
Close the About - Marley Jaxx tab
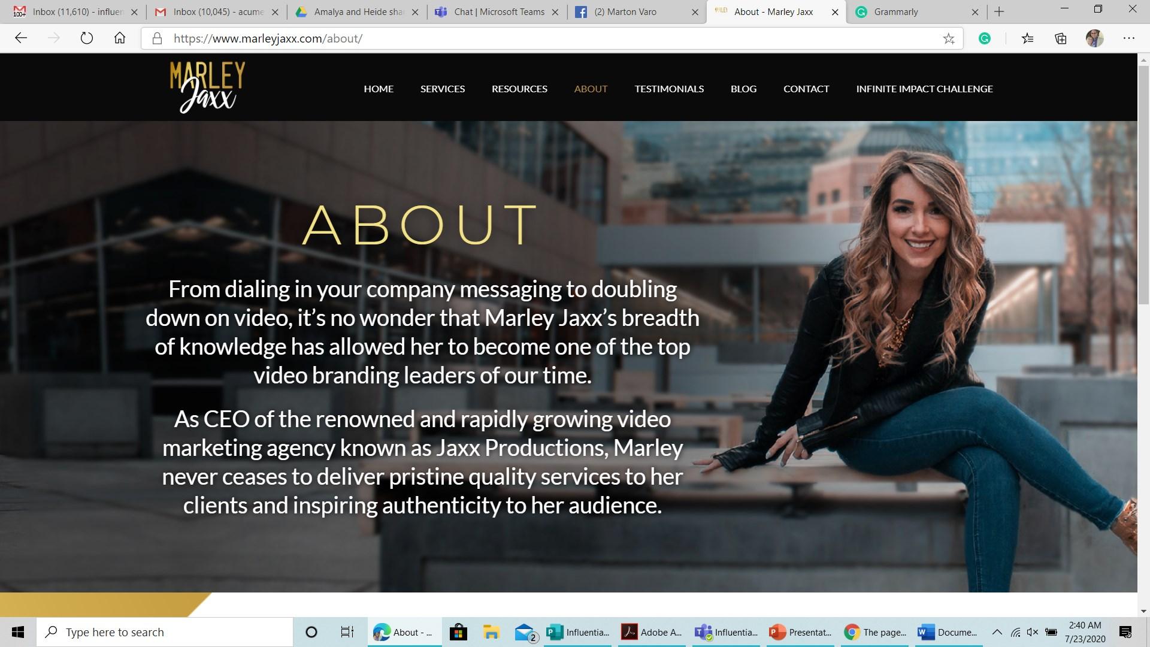(835, 11)
